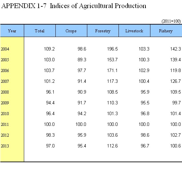Click the Year column header
This screenshot has width=182, height=173.
(x=12, y=31)
